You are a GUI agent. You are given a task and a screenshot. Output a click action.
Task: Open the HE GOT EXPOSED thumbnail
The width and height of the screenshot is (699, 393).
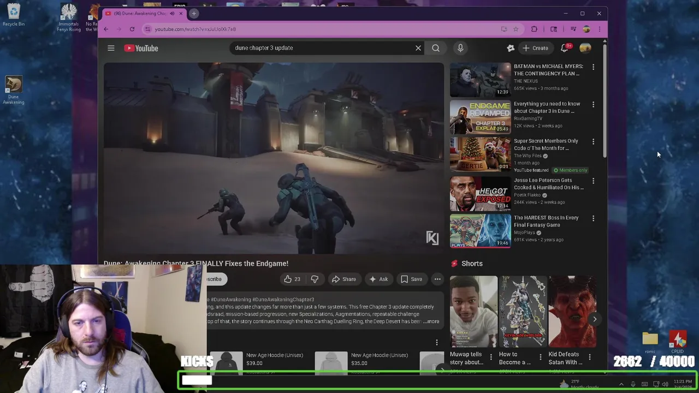click(480, 194)
